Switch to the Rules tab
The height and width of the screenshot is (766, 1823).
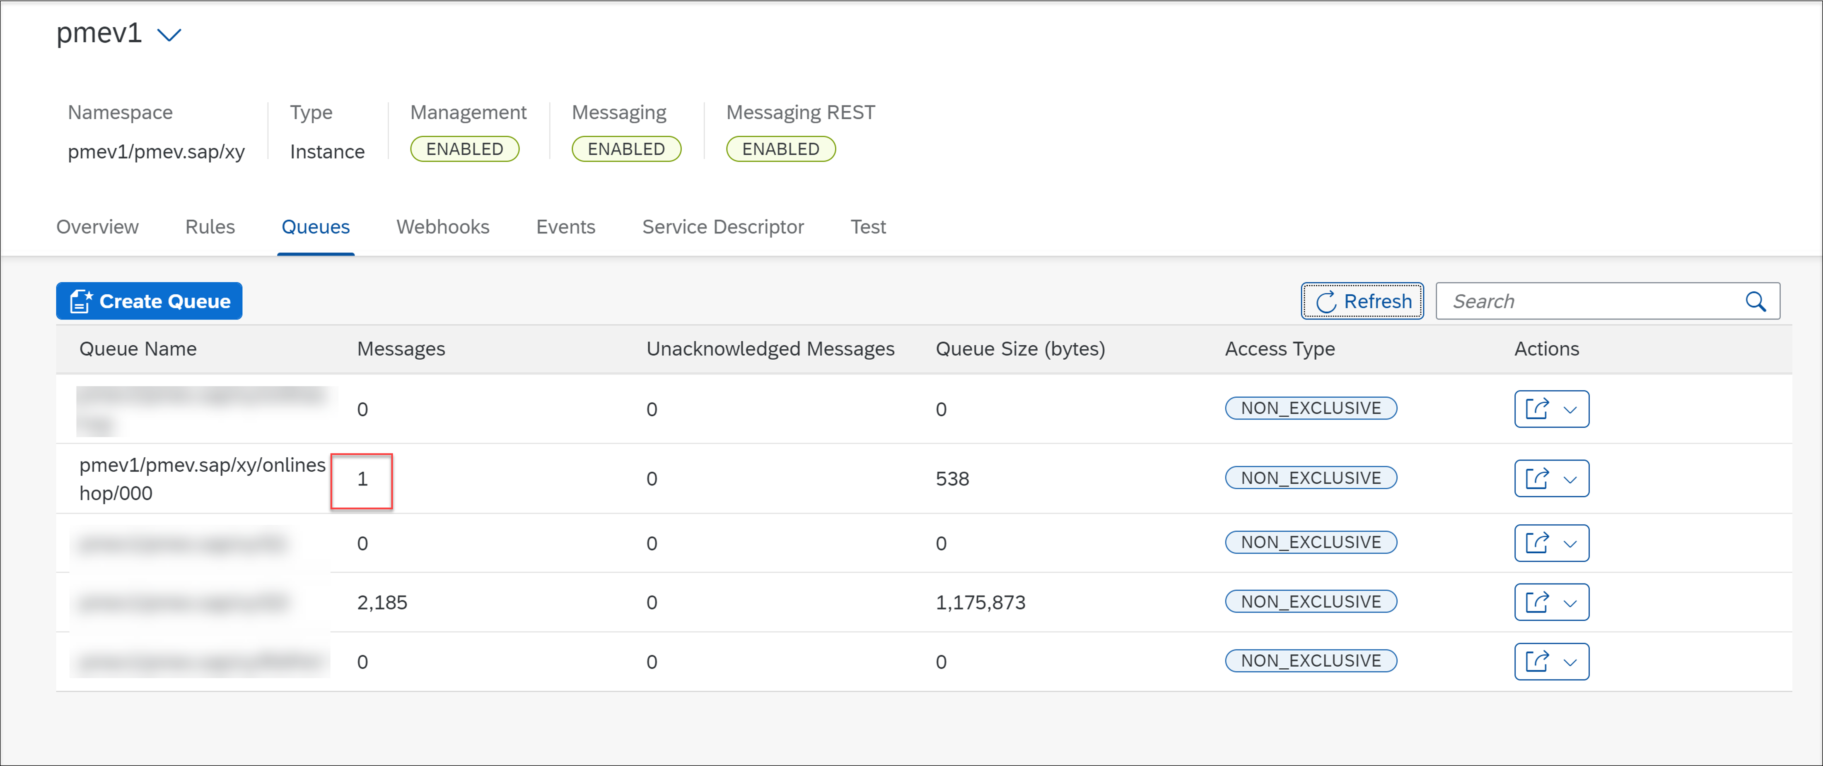pos(210,227)
